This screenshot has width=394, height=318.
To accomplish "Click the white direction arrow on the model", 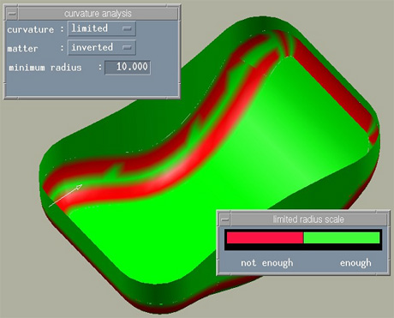I will [x=65, y=195].
